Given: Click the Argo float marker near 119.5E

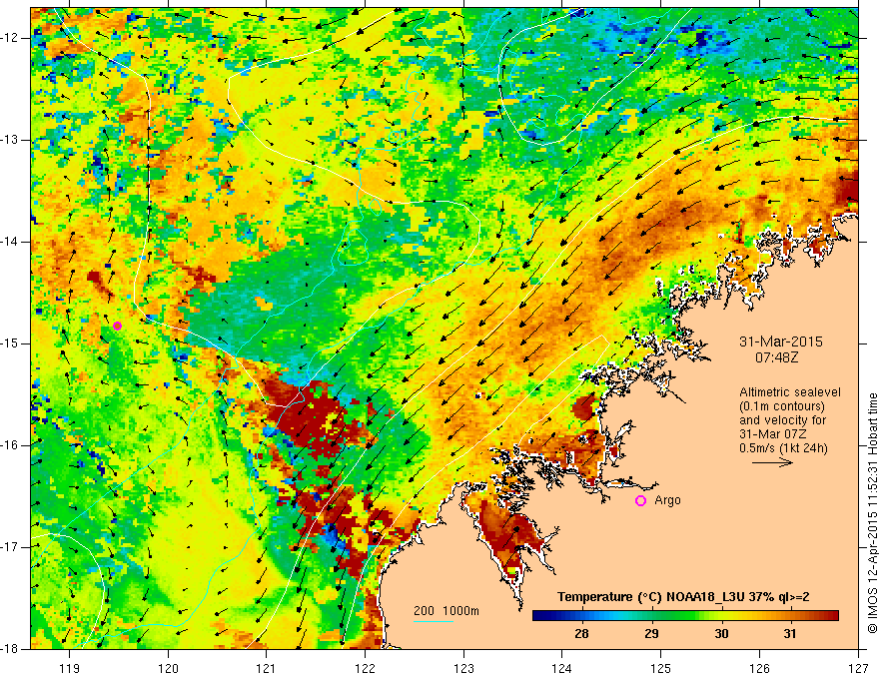Looking at the screenshot, I should pos(117,327).
